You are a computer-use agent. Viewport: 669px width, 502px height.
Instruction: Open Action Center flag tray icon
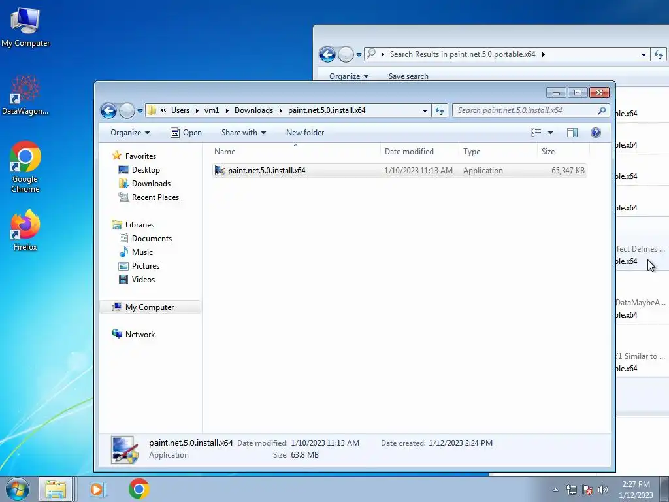coord(587,490)
